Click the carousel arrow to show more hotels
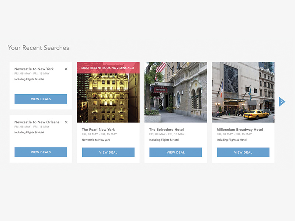This screenshot has height=221, width=295. (282, 101)
